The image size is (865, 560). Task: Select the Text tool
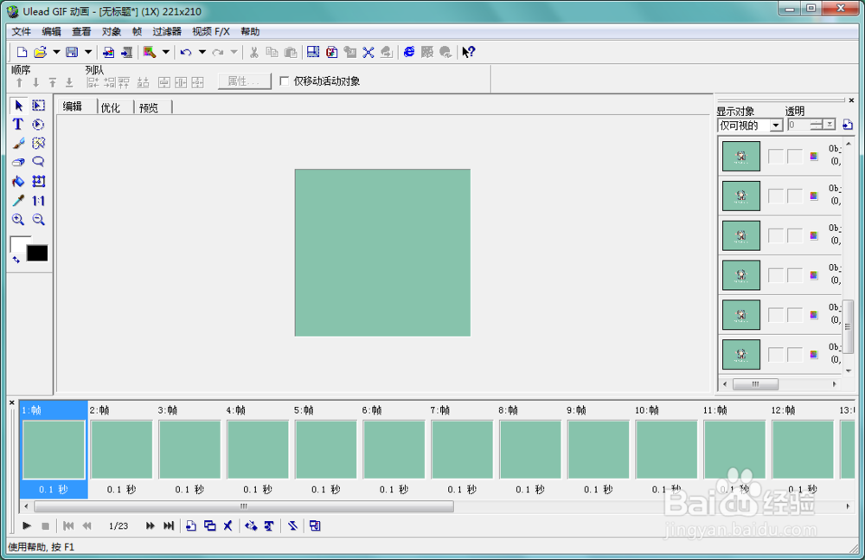pyautogui.click(x=18, y=125)
